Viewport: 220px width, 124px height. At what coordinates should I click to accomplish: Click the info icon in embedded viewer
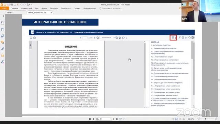34,38
